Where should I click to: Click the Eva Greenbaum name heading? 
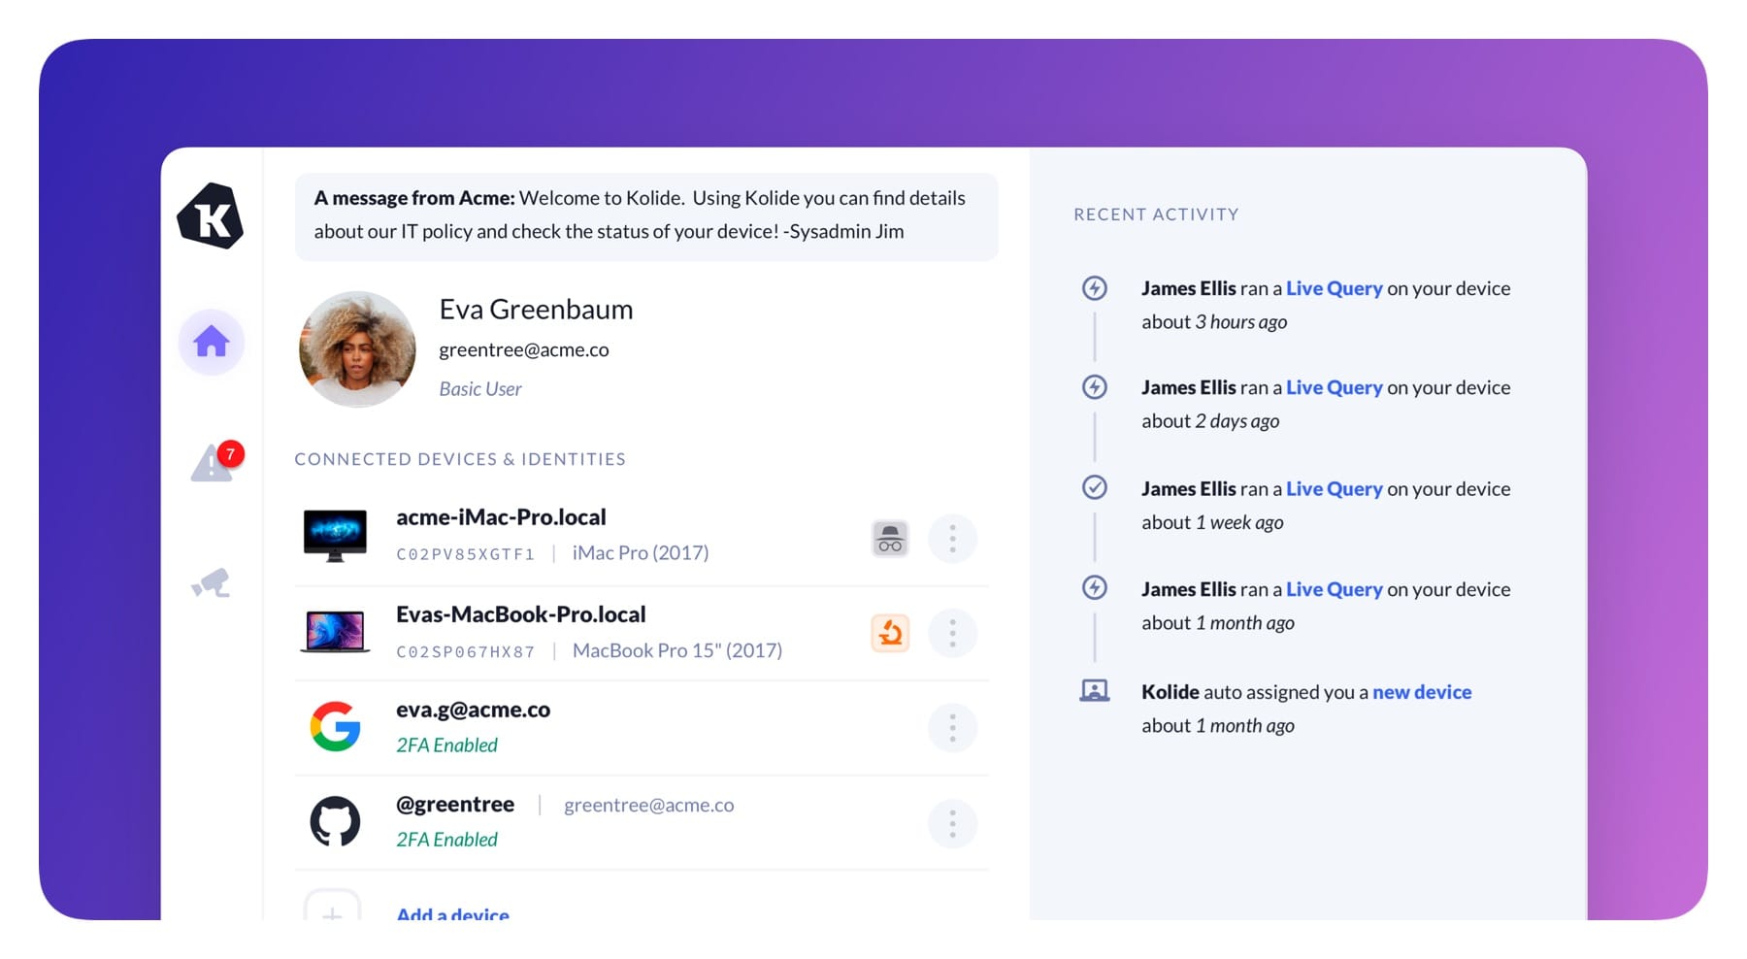click(536, 310)
